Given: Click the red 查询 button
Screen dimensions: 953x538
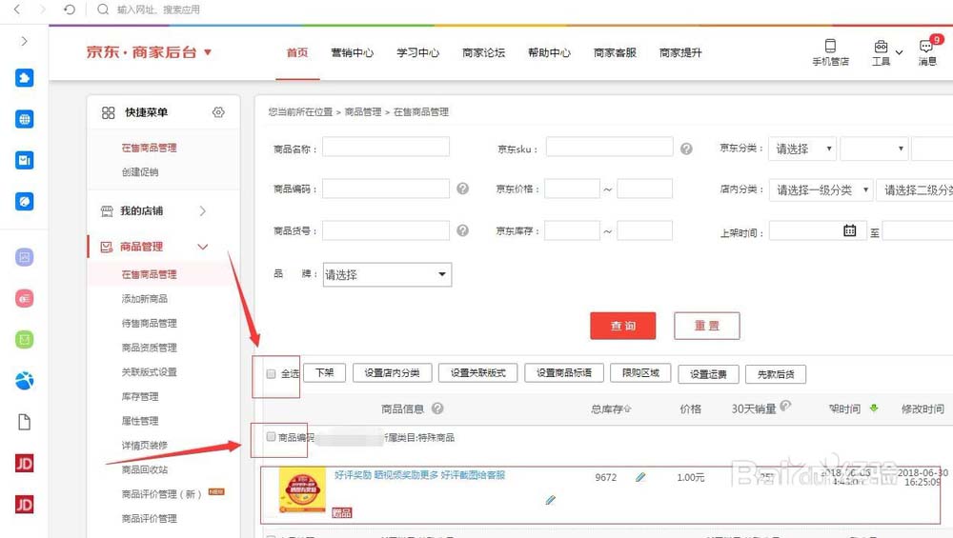Looking at the screenshot, I should [623, 326].
